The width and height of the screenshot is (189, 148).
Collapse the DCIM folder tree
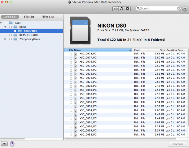coord(5,27)
